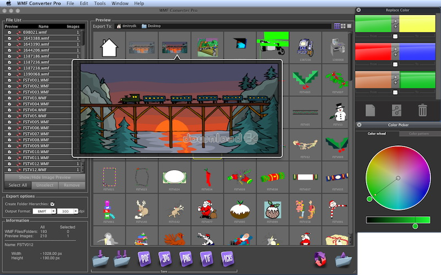Image resolution: width=441 pixels, height=275 pixels.
Task: Click the Save as JPG icon
Action: [165, 258]
